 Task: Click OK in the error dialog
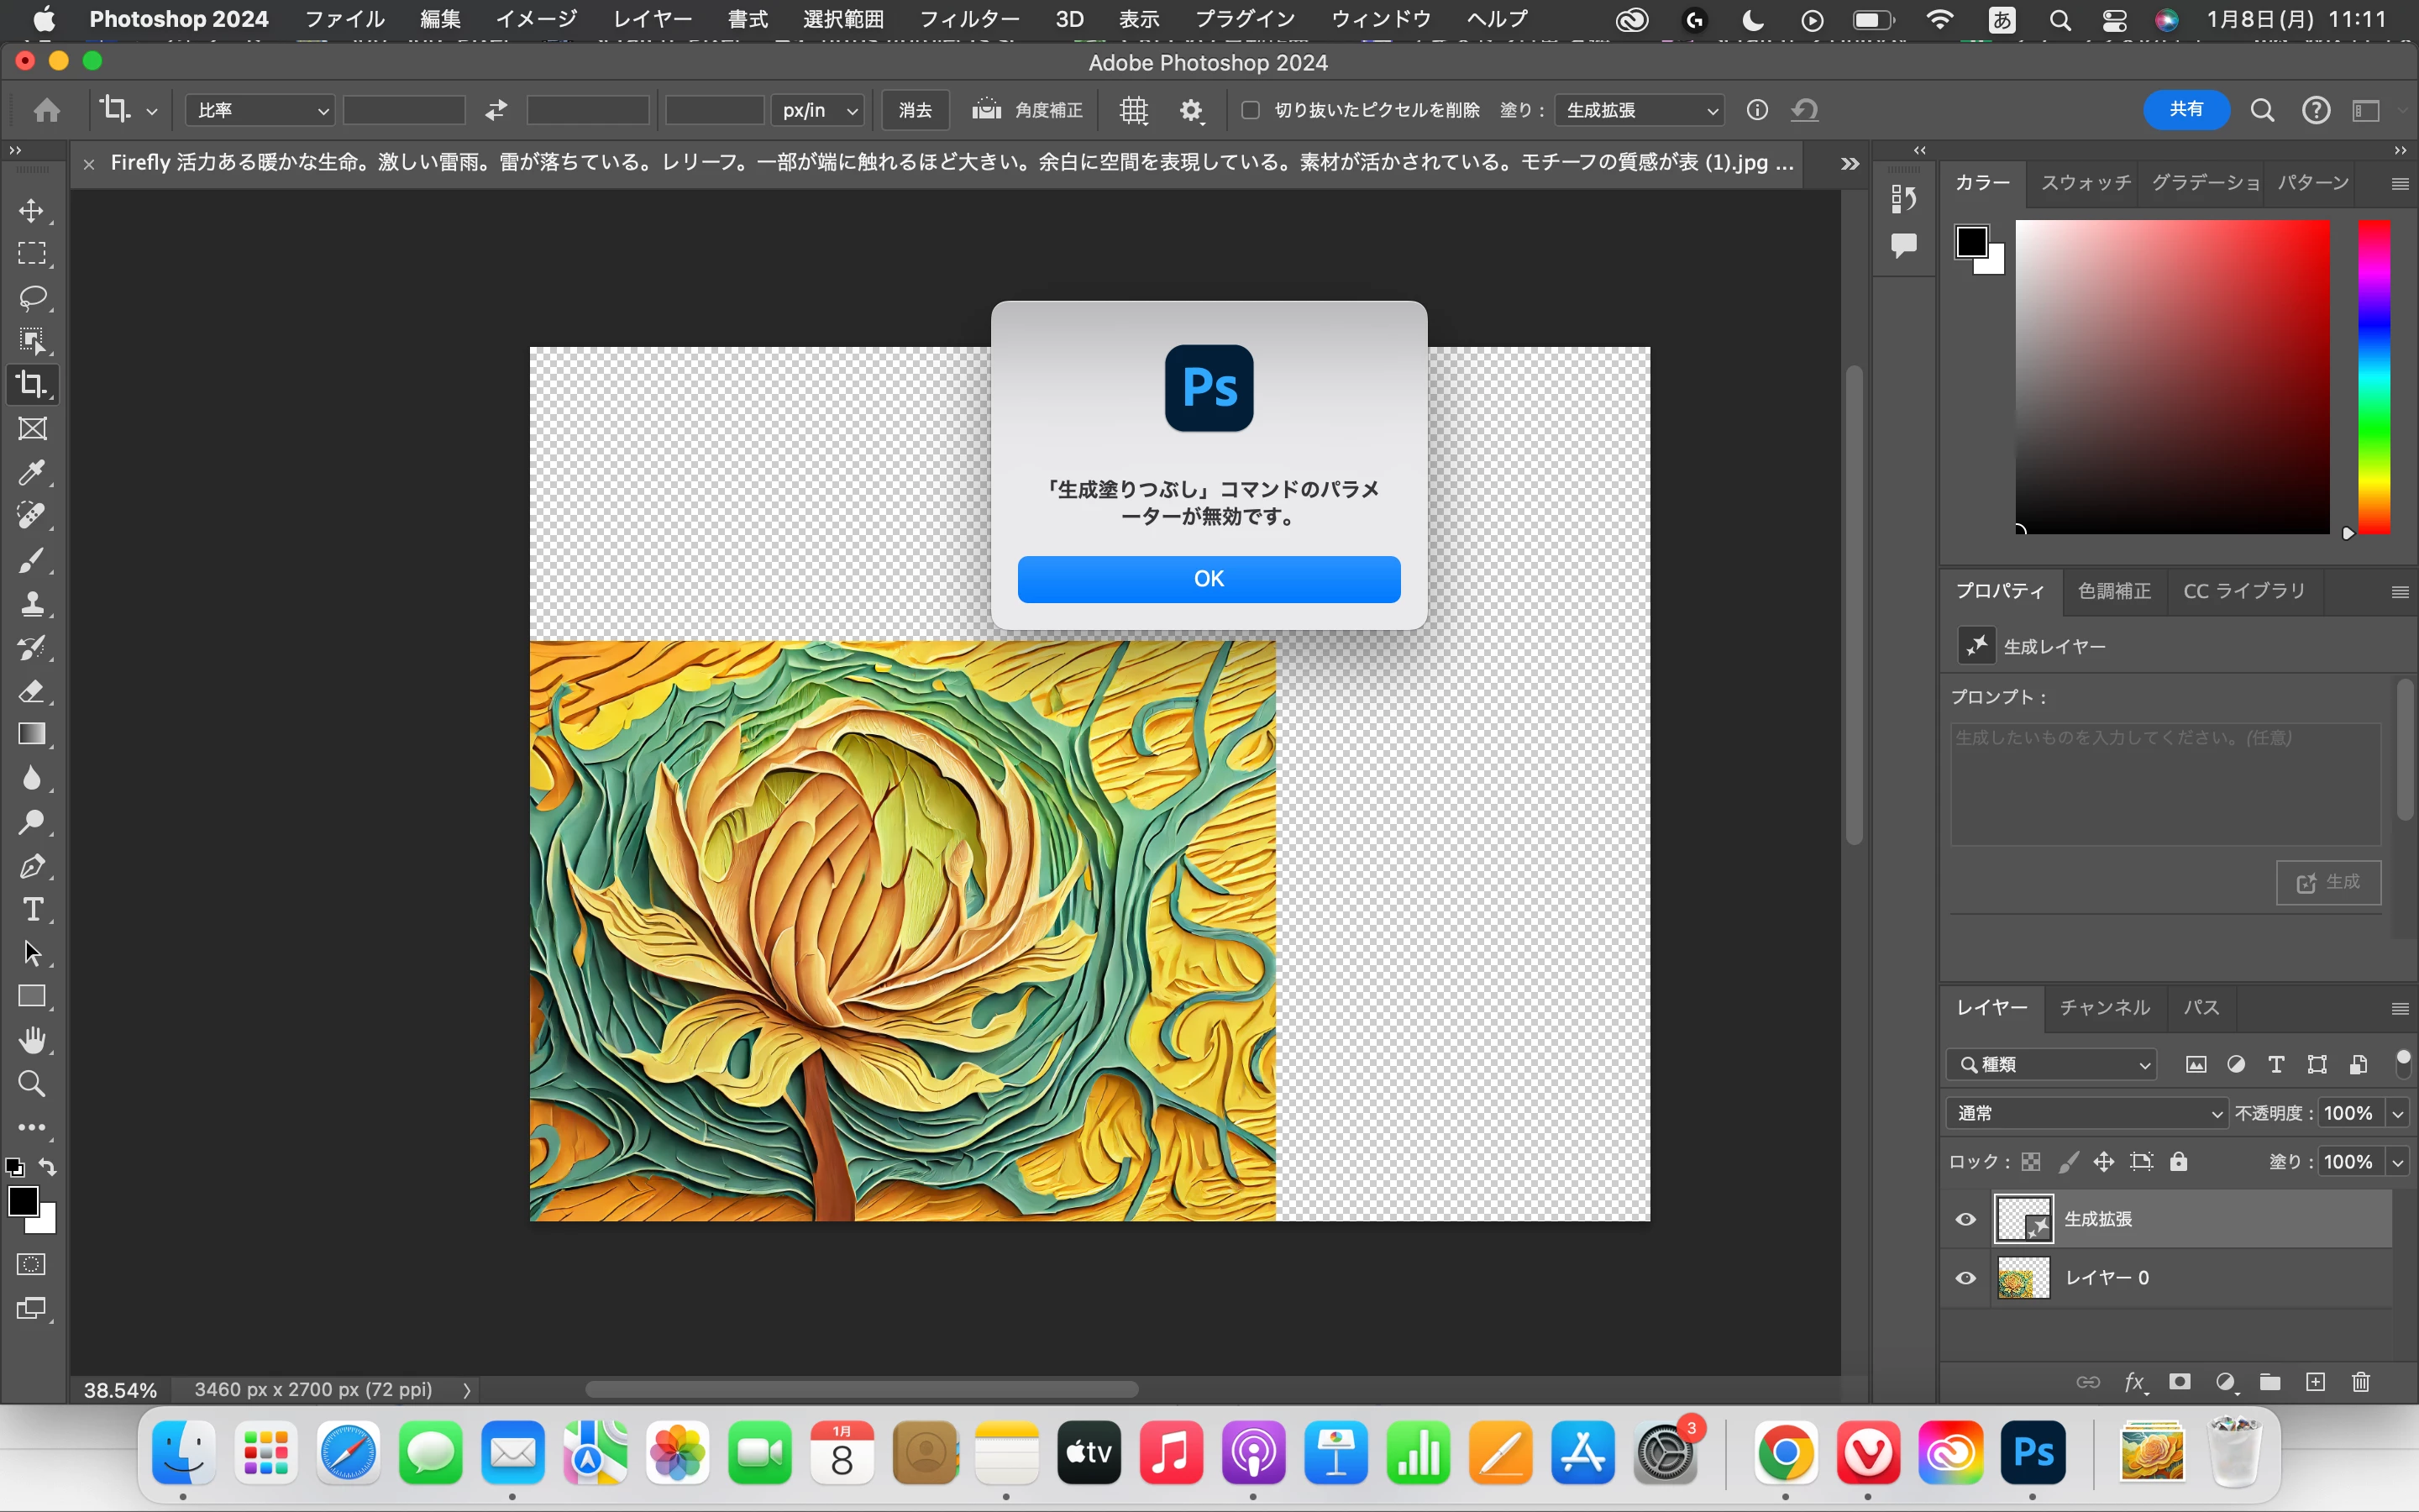pyautogui.click(x=1209, y=579)
